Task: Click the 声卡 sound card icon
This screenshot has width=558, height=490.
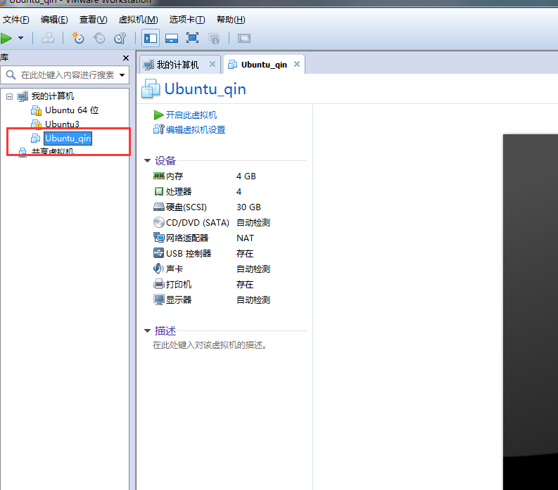Action: tap(159, 269)
